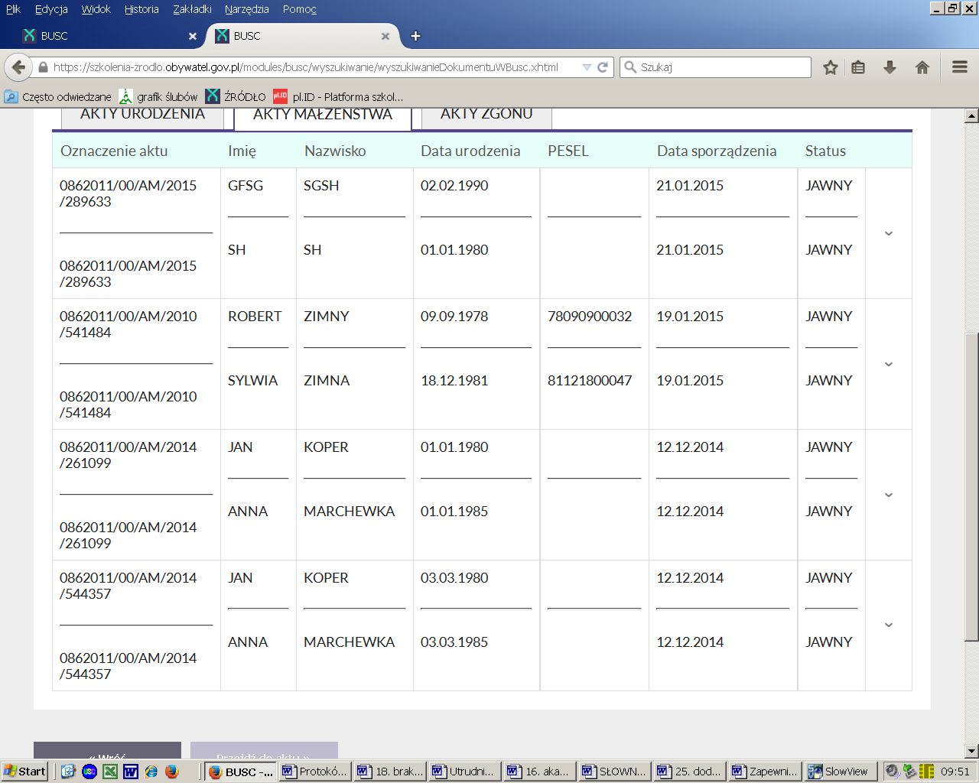Select name SYLWIA cell

(252, 380)
